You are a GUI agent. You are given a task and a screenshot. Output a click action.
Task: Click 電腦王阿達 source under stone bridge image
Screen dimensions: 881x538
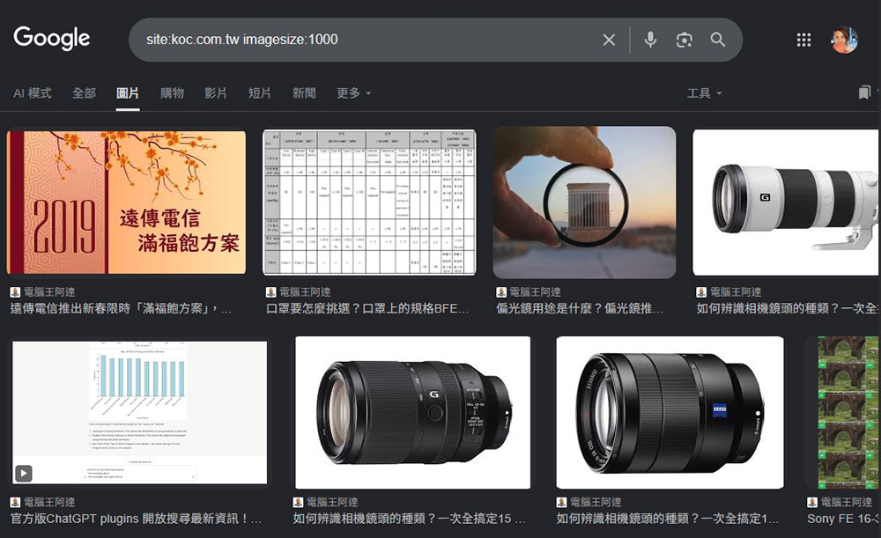coord(846,502)
